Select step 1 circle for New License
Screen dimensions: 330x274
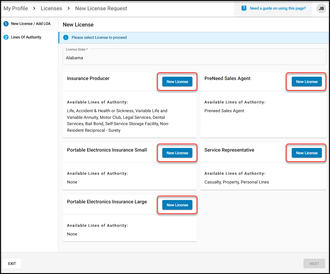[x=6, y=24]
